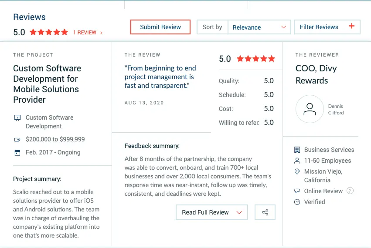Click the project title heading
This screenshot has height=248, width=371.
point(47,84)
